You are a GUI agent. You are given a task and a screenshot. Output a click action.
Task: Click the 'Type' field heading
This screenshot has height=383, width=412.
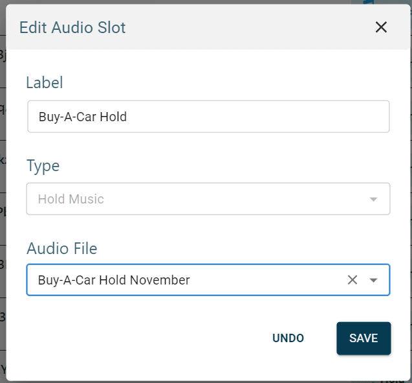[x=43, y=165]
